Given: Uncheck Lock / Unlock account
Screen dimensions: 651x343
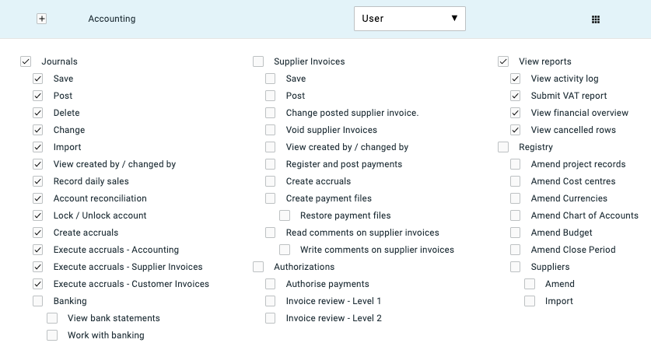Looking at the screenshot, I should pos(38,215).
